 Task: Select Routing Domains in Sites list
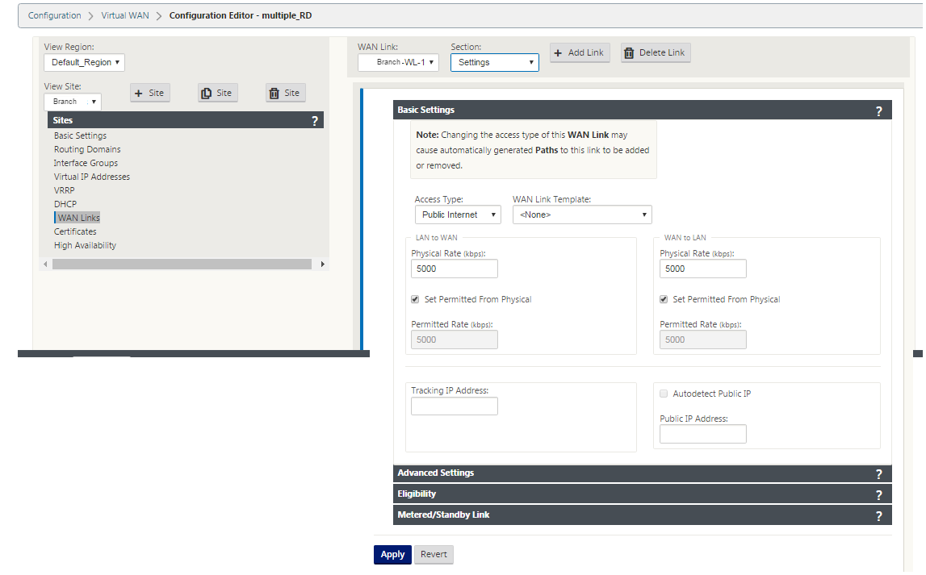(87, 150)
